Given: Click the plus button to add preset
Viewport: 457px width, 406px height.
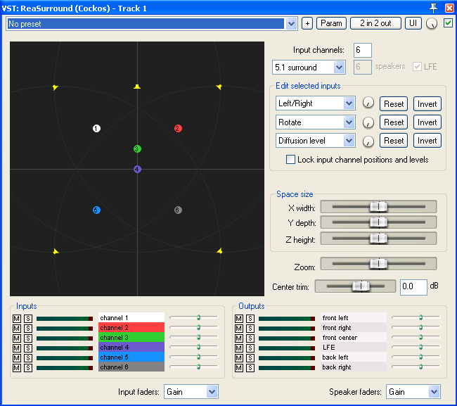Looking at the screenshot, I should (x=307, y=23).
